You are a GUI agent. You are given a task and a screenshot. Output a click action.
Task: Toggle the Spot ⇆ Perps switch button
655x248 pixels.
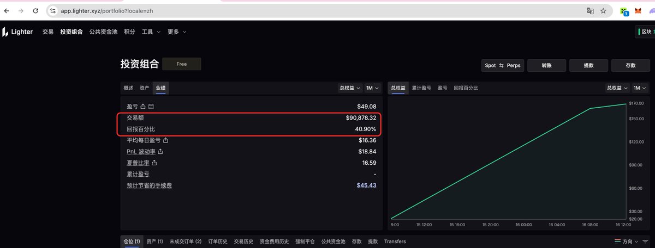pyautogui.click(x=503, y=65)
